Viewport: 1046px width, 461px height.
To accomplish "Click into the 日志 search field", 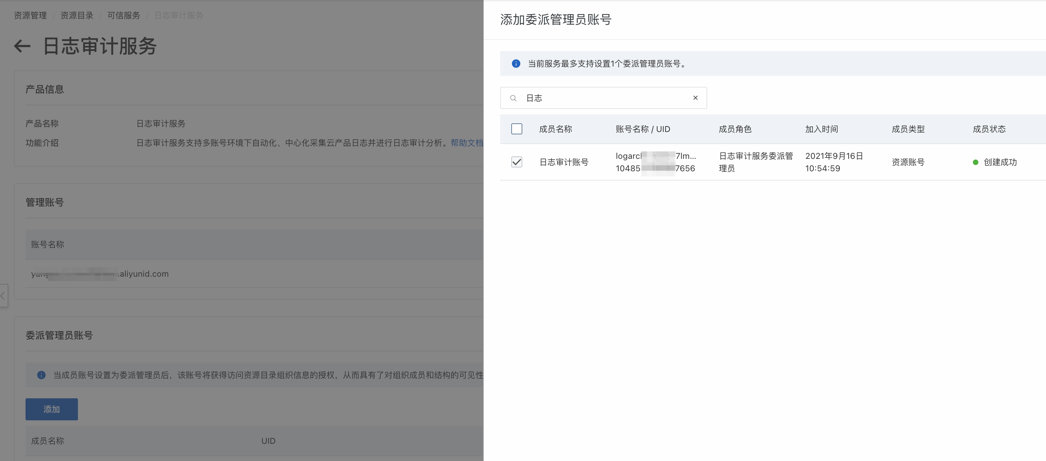I will pyautogui.click(x=605, y=98).
